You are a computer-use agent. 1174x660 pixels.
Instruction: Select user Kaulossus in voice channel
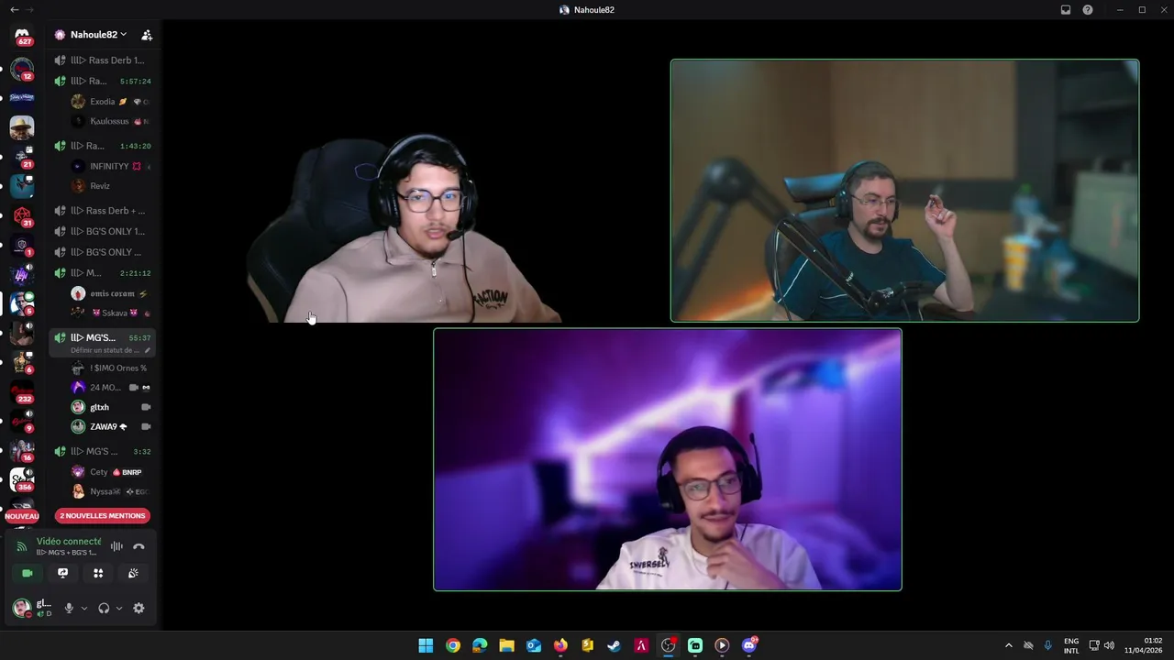[x=110, y=121]
